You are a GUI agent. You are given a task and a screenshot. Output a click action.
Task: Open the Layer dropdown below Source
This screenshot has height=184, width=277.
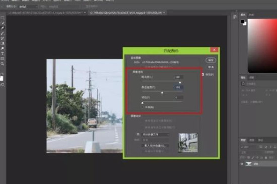(x=155, y=140)
